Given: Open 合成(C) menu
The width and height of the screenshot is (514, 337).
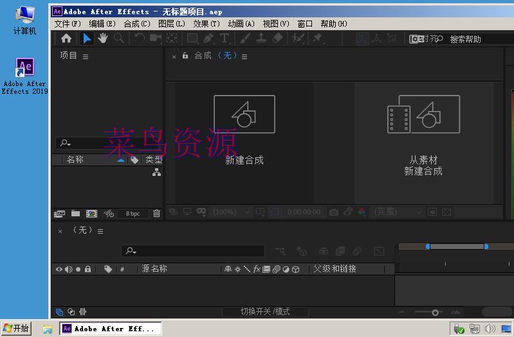Looking at the screenshot, I should (136, 24).
